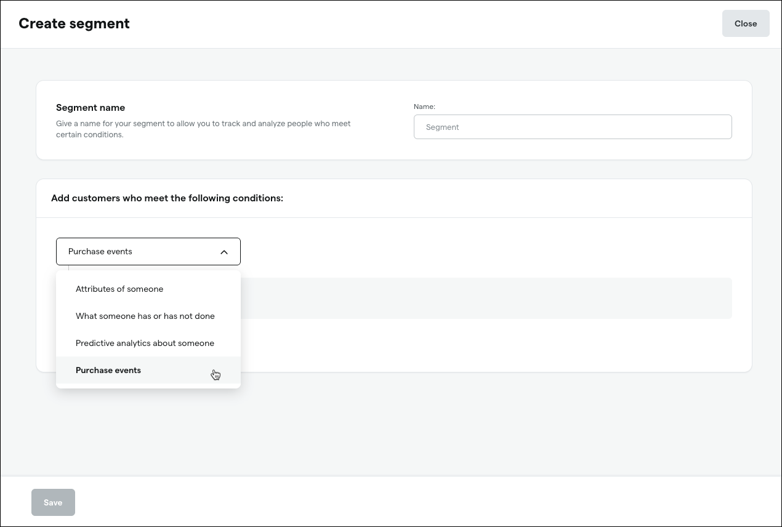Click the 'Purchase events' text in the condition selector

coord(100,251)
